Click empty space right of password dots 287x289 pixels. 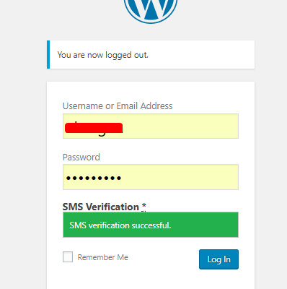180,177
